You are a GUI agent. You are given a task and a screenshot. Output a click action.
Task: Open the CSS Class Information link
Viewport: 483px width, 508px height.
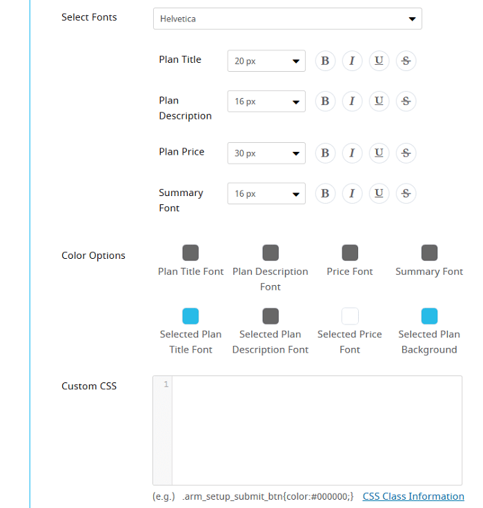pos(413,496)
